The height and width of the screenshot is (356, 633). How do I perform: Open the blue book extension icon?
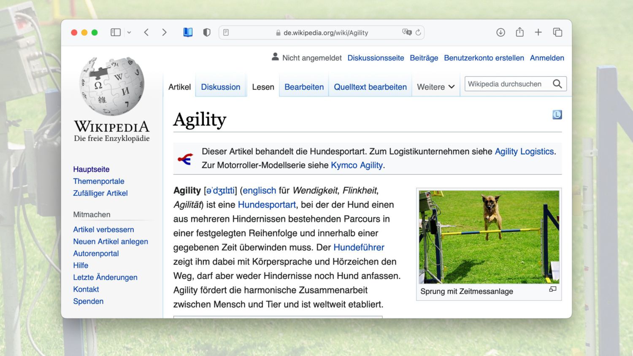tap(188, 32)
